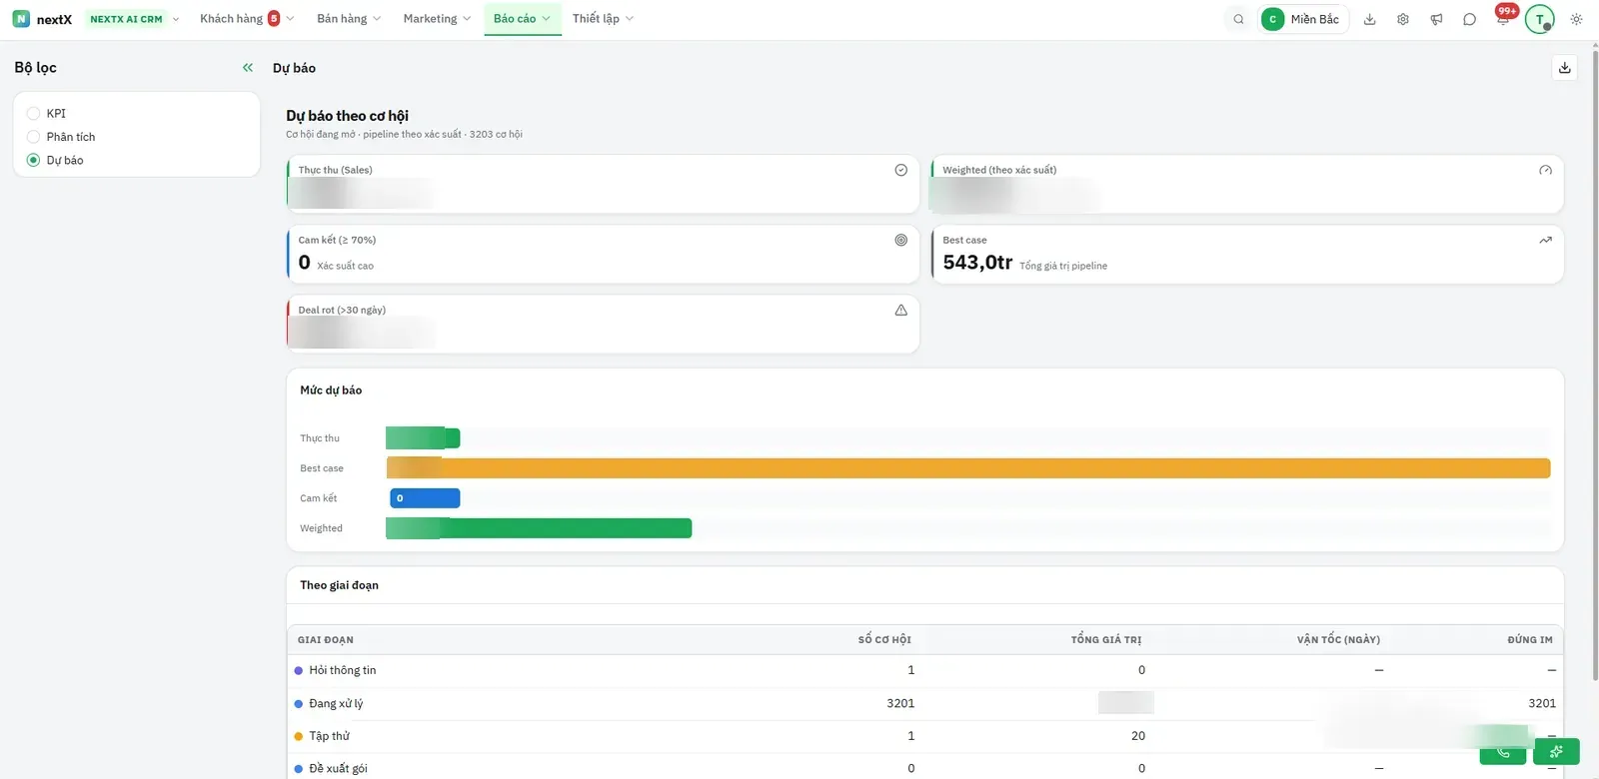Image resolution: width=1599 pixels, height=779 pixels.
Task: Click the orange Best case bar
Action: click(968, 468)
